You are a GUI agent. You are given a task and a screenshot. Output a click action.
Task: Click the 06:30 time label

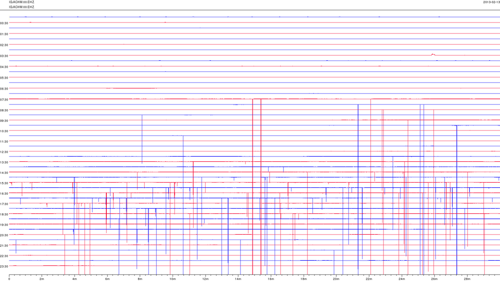click(x=4, y=88)
